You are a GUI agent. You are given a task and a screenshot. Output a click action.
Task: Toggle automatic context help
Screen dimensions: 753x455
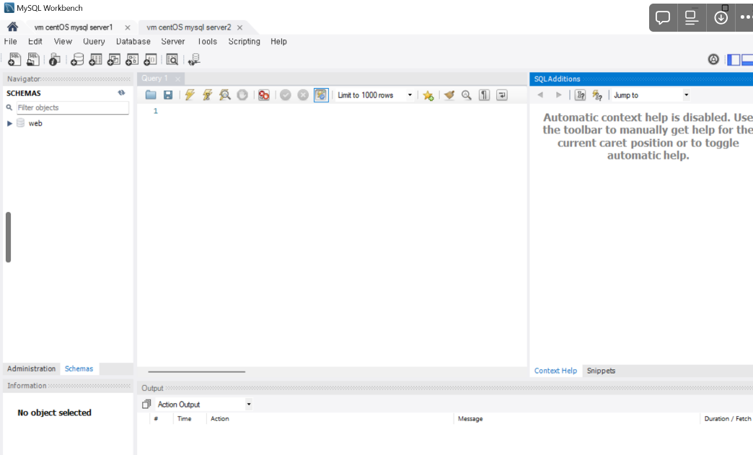click(597, 95)
